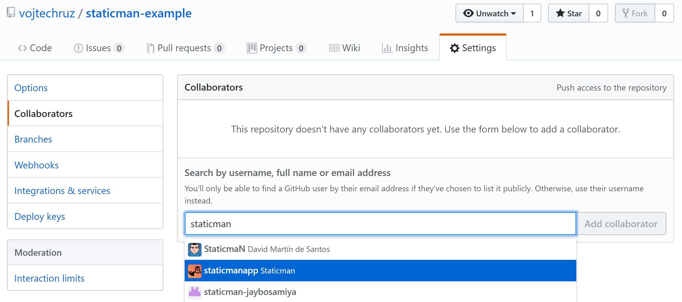
Task: Switch to the Issues tab
Action: click(x=99, y=48)
